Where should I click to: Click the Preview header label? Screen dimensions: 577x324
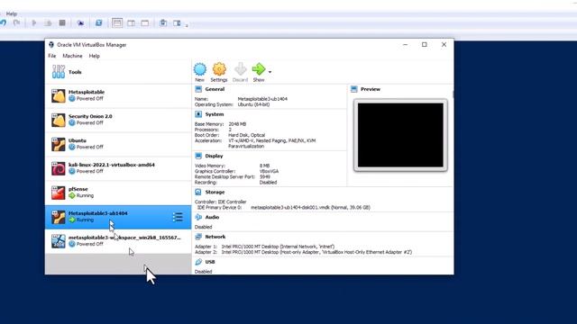pos(371,89)
